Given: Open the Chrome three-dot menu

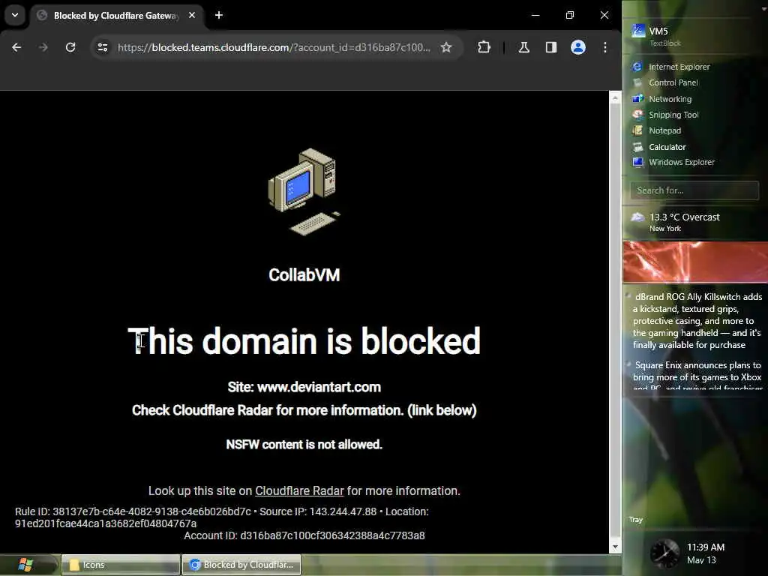Looking at the screenshot, I should (605, 47).
